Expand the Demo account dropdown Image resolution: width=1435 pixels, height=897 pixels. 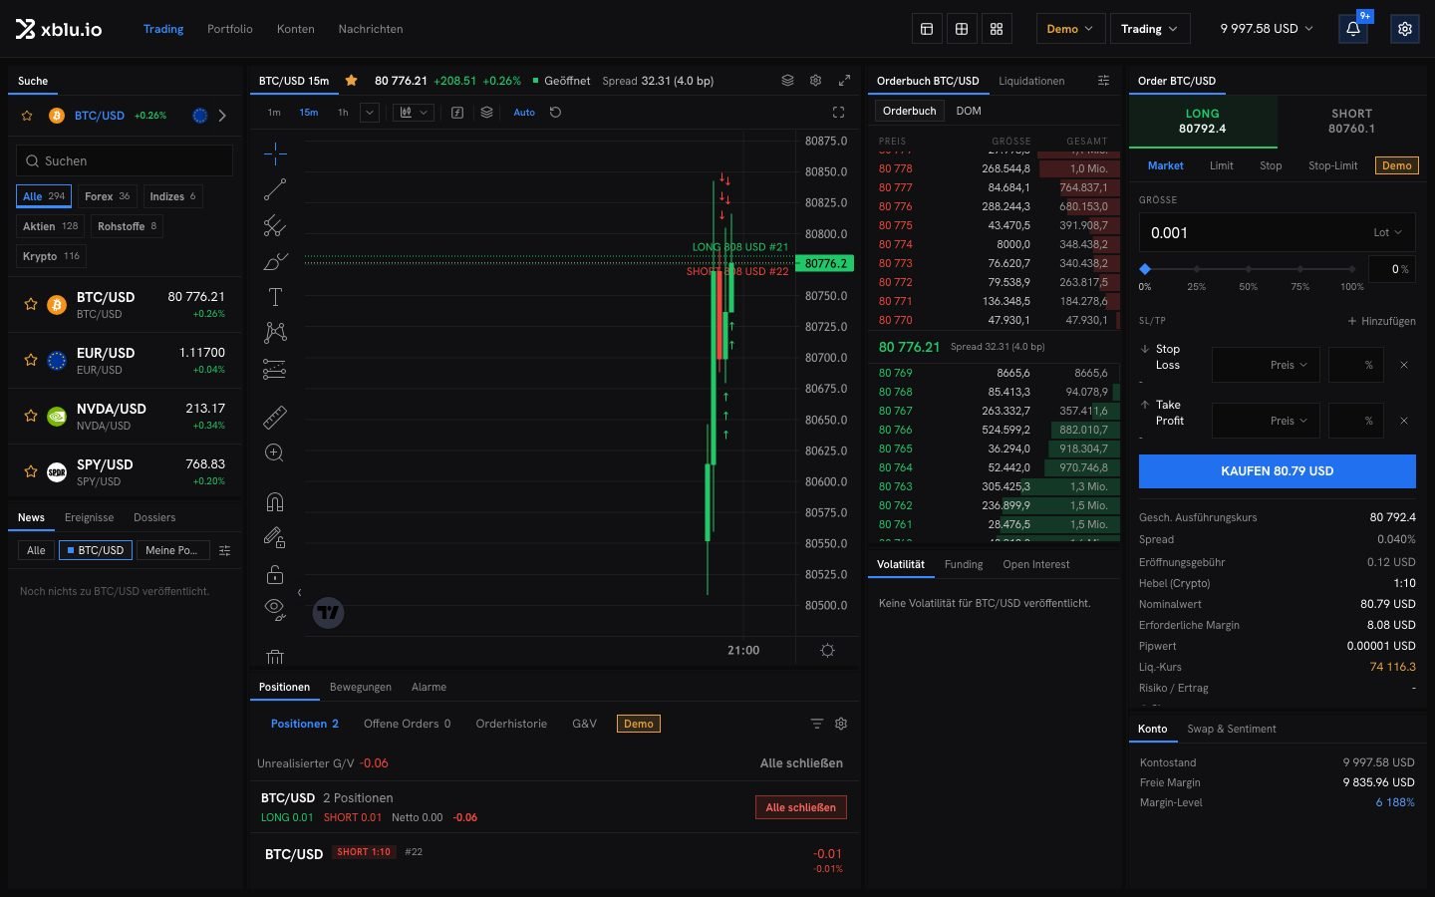click(1070, 29)
